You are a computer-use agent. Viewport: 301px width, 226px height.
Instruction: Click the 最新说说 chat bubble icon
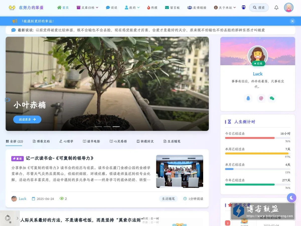pyautogui.click(x=14, y=30)
